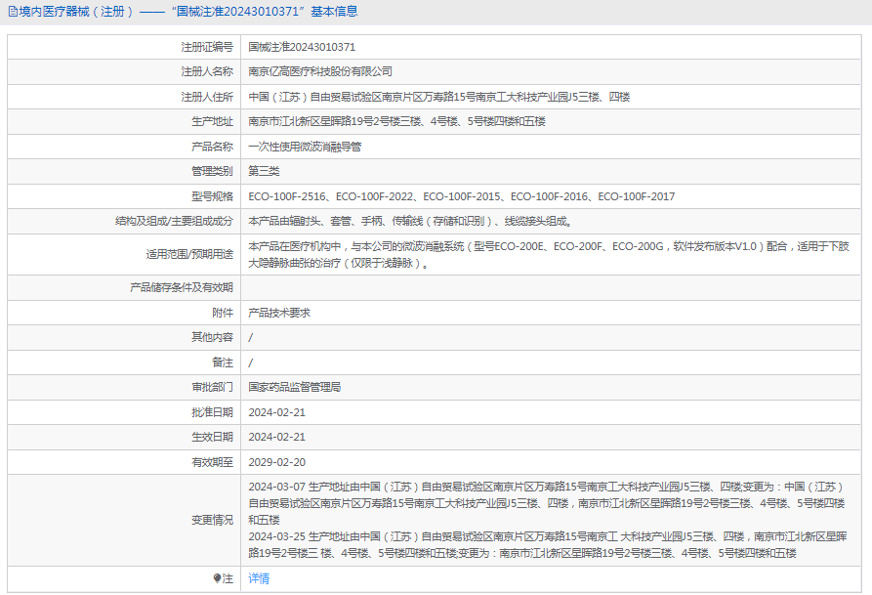The image size is (872, 595).
Task: Select registrant name 南京亿高医疗科技股份有限公司
Action: 320,71
